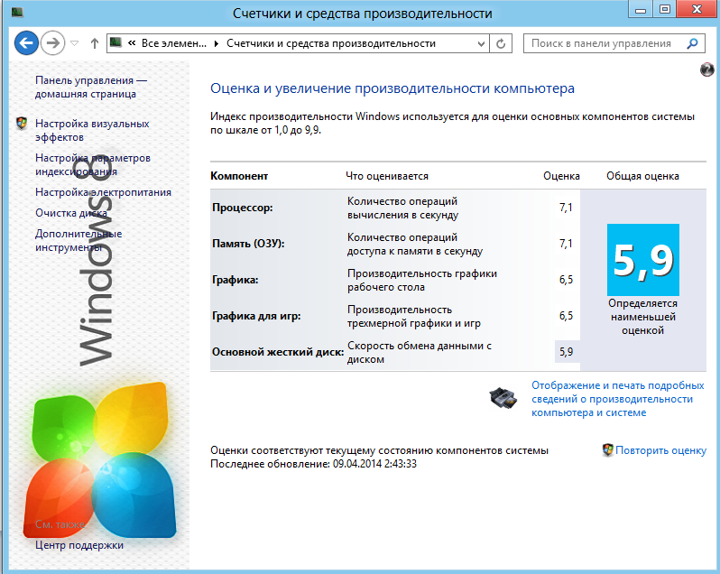The image size is (720, 574).
Task: Open 'Центр поддержки' link
Action: pyautogui.click(x=79, y=545)
